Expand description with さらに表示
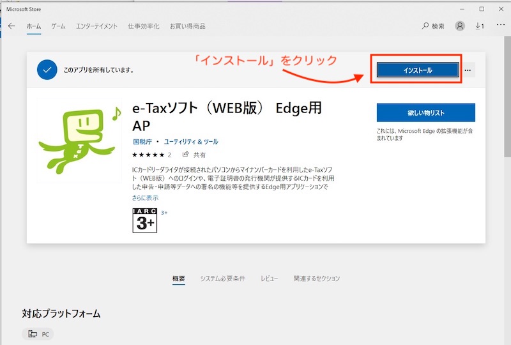The image size is (511, 345). (x=146, y=197)
